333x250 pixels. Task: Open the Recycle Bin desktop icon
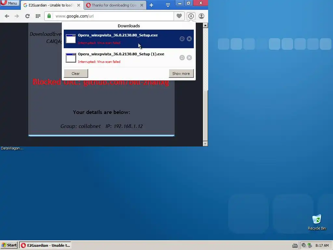(x=317, y=222)
